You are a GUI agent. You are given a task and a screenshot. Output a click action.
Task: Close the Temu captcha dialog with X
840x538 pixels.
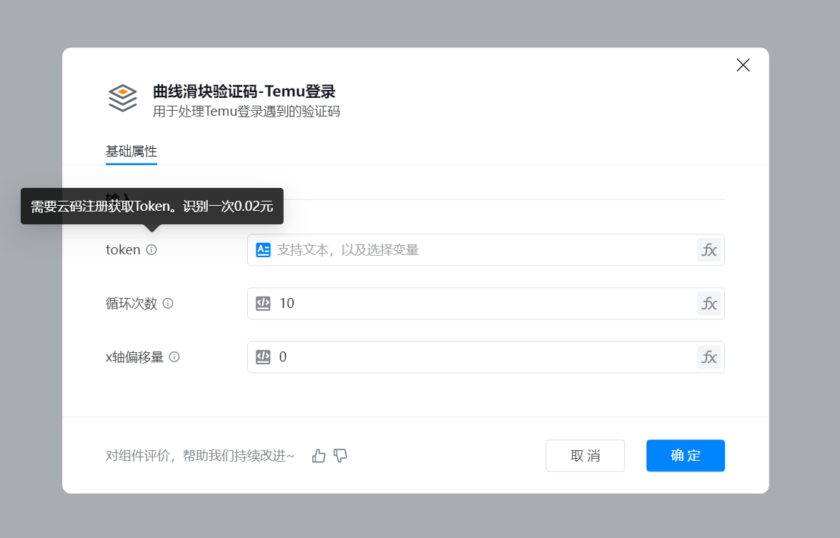(743, 65)
